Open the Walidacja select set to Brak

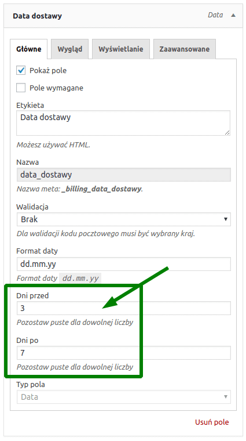click(123, 219)
